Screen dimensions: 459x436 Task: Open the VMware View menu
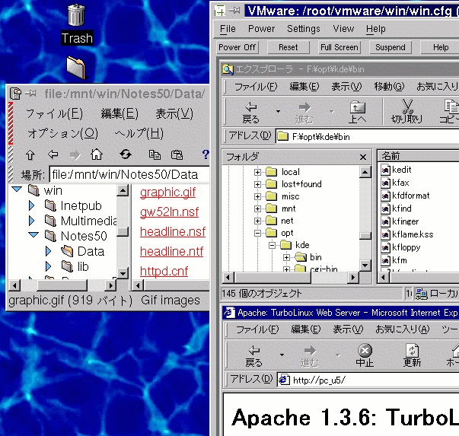[343, 29]
